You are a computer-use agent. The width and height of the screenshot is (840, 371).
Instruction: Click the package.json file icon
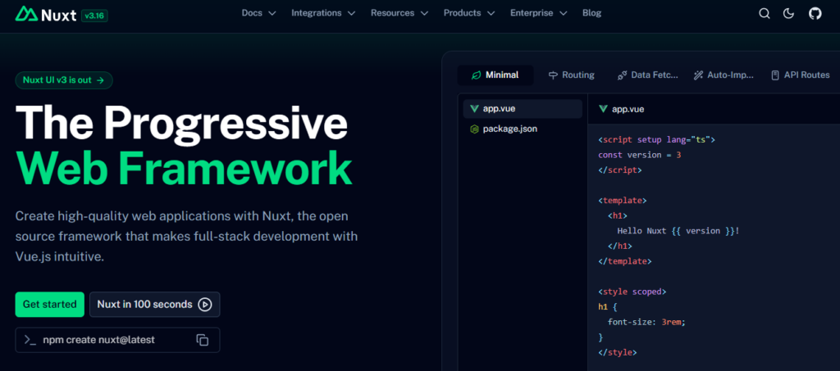click(x=474, y=129)
